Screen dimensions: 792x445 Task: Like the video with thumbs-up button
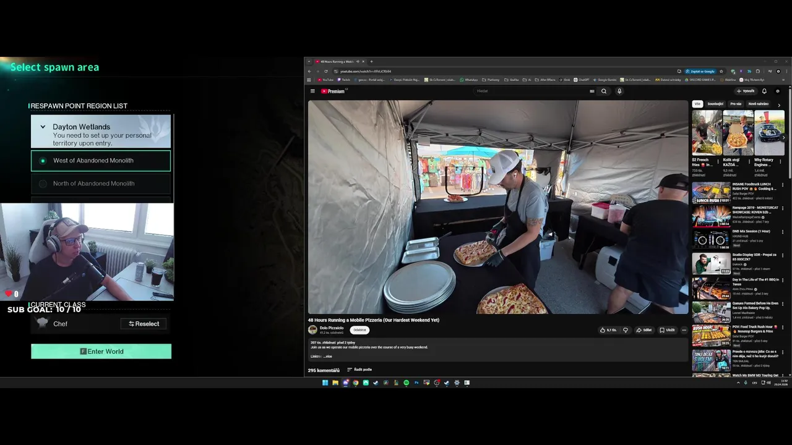point(608,330)
